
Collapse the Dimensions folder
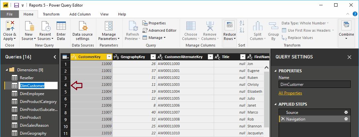[x=6, y=70]
